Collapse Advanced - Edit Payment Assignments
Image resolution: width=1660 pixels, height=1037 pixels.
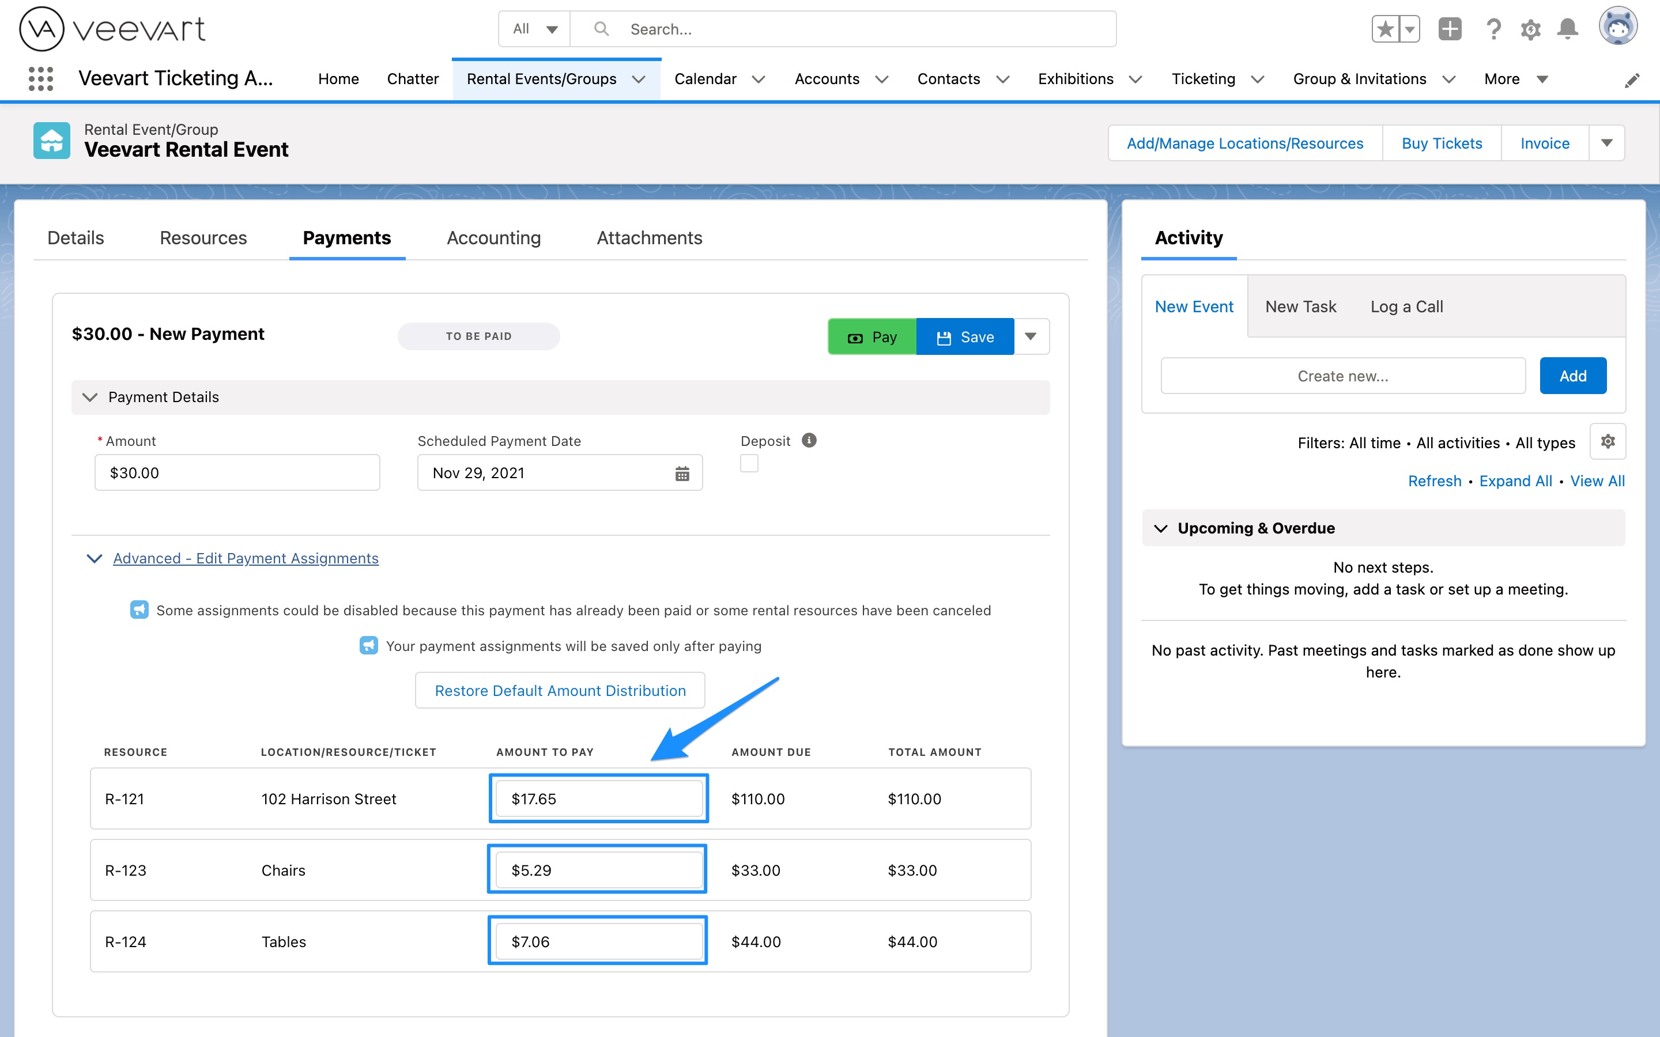pyautogui.click(x=94, y=558)
